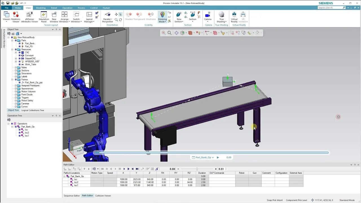The height and width of the screenshot is (203, 361).
Task: Open a New Window
Action: [54, 17]
